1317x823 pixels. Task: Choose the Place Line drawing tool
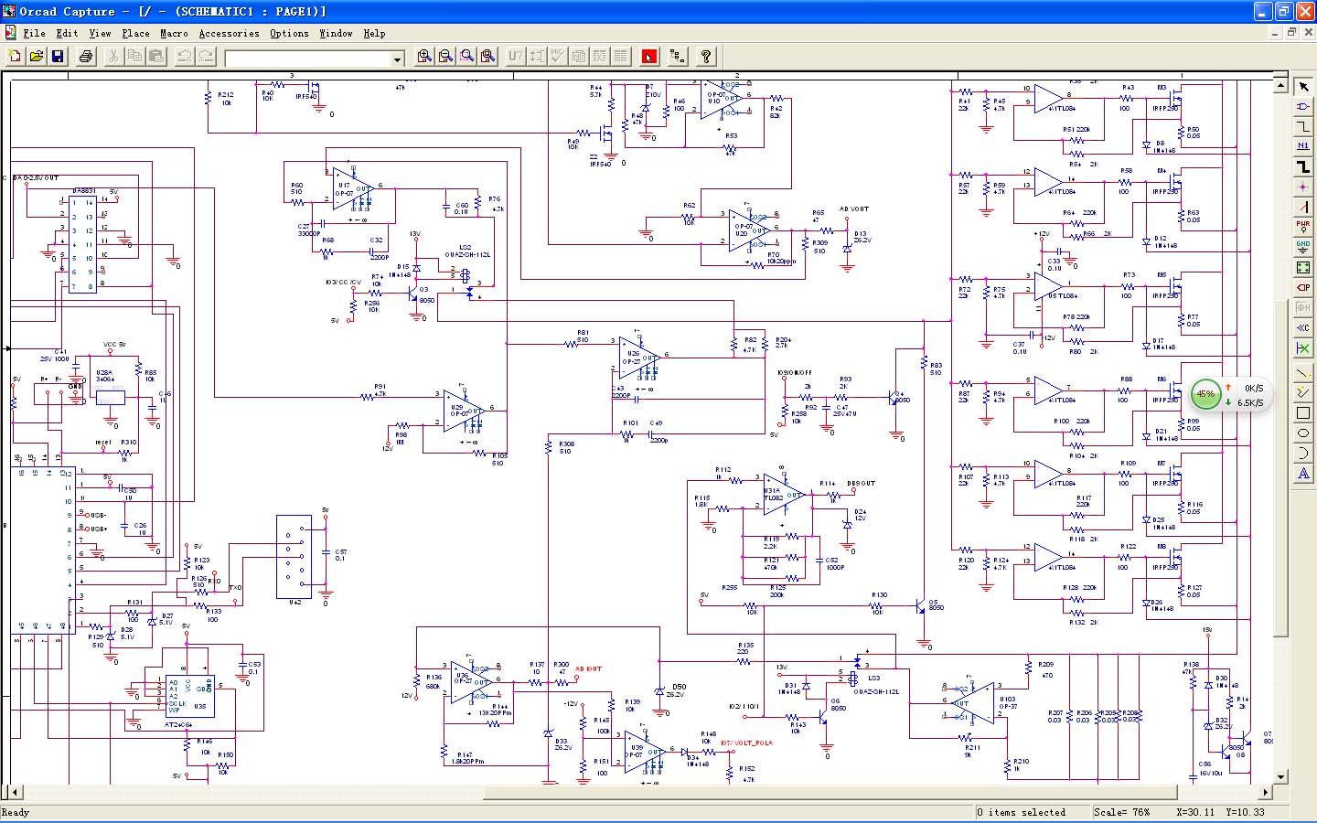(x=1303, y=372)
